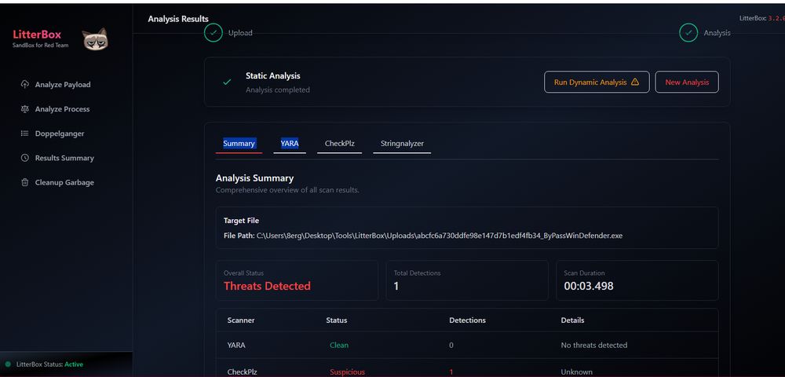Click the LitterBox title text
Screen dimensions: 785x377
coord(37,35)
